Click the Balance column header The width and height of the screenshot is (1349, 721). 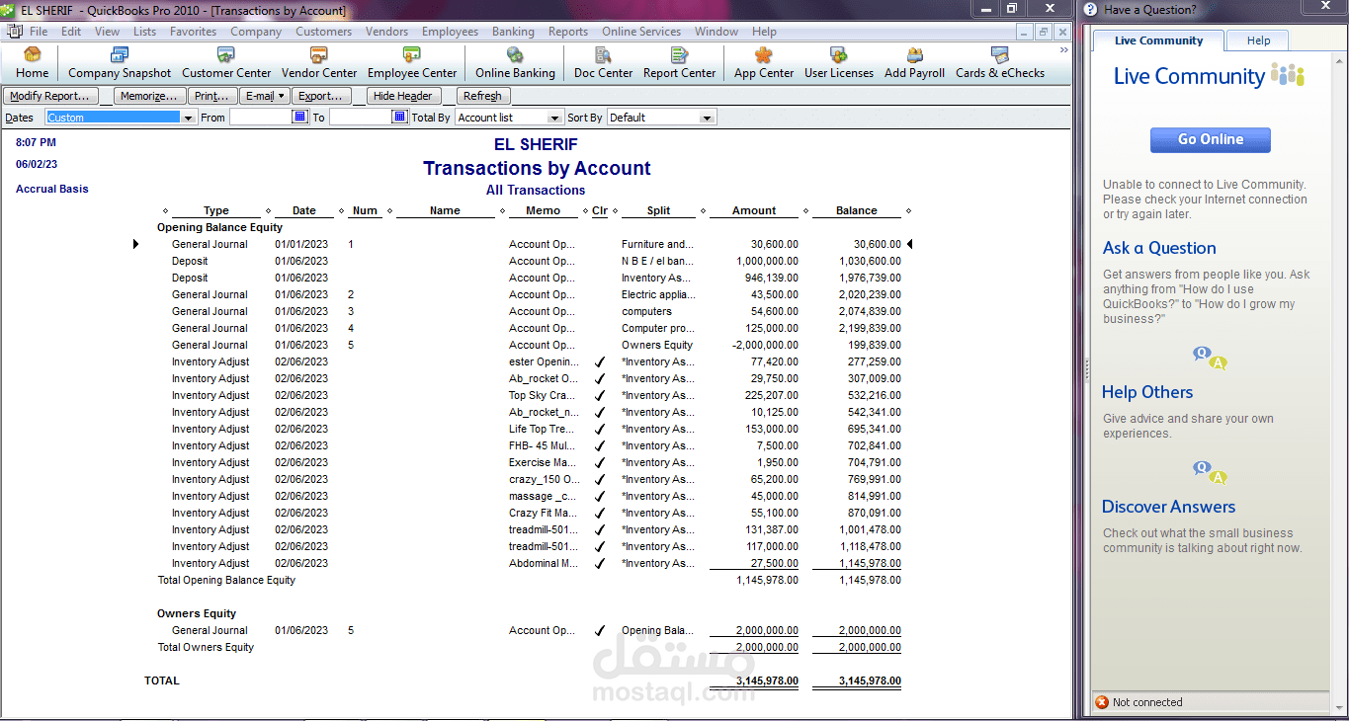[x=856, y=210]
